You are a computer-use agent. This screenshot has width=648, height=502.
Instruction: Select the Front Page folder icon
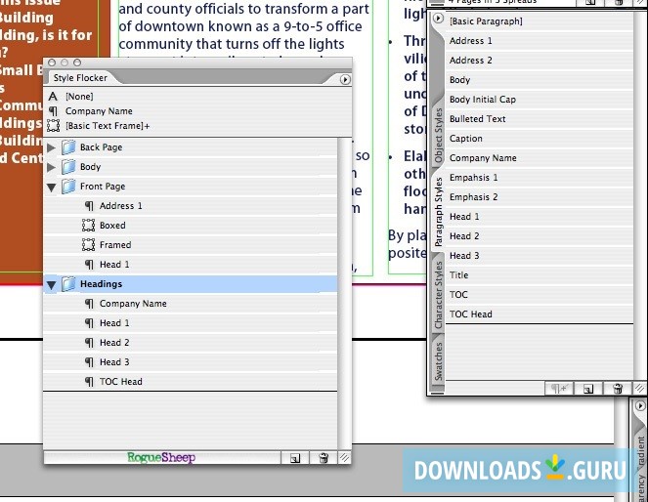68,187
